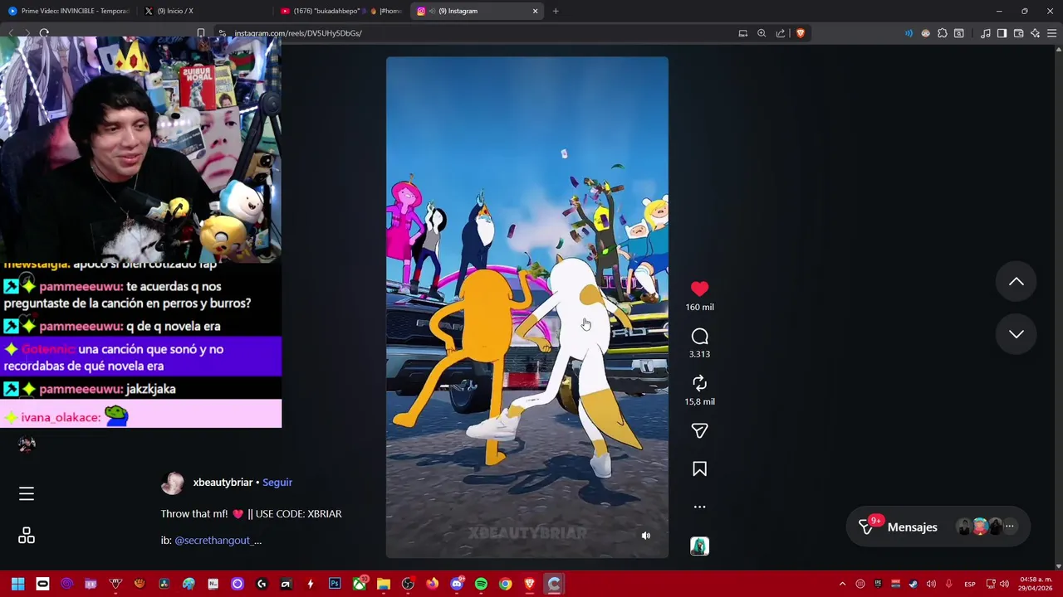Click the address bar URL
Viewport: 1063px width, 597px height.
click(x=298, y=33)
